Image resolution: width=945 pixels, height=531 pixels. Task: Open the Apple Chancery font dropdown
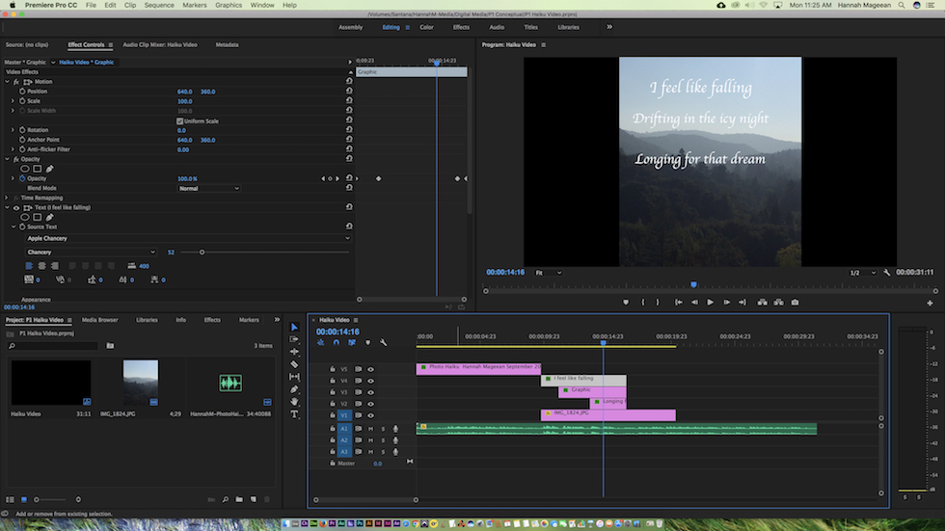(x=188, y=238)
